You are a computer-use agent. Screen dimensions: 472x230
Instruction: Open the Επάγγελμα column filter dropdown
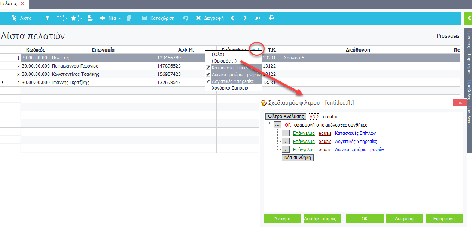tap(254, 50)
